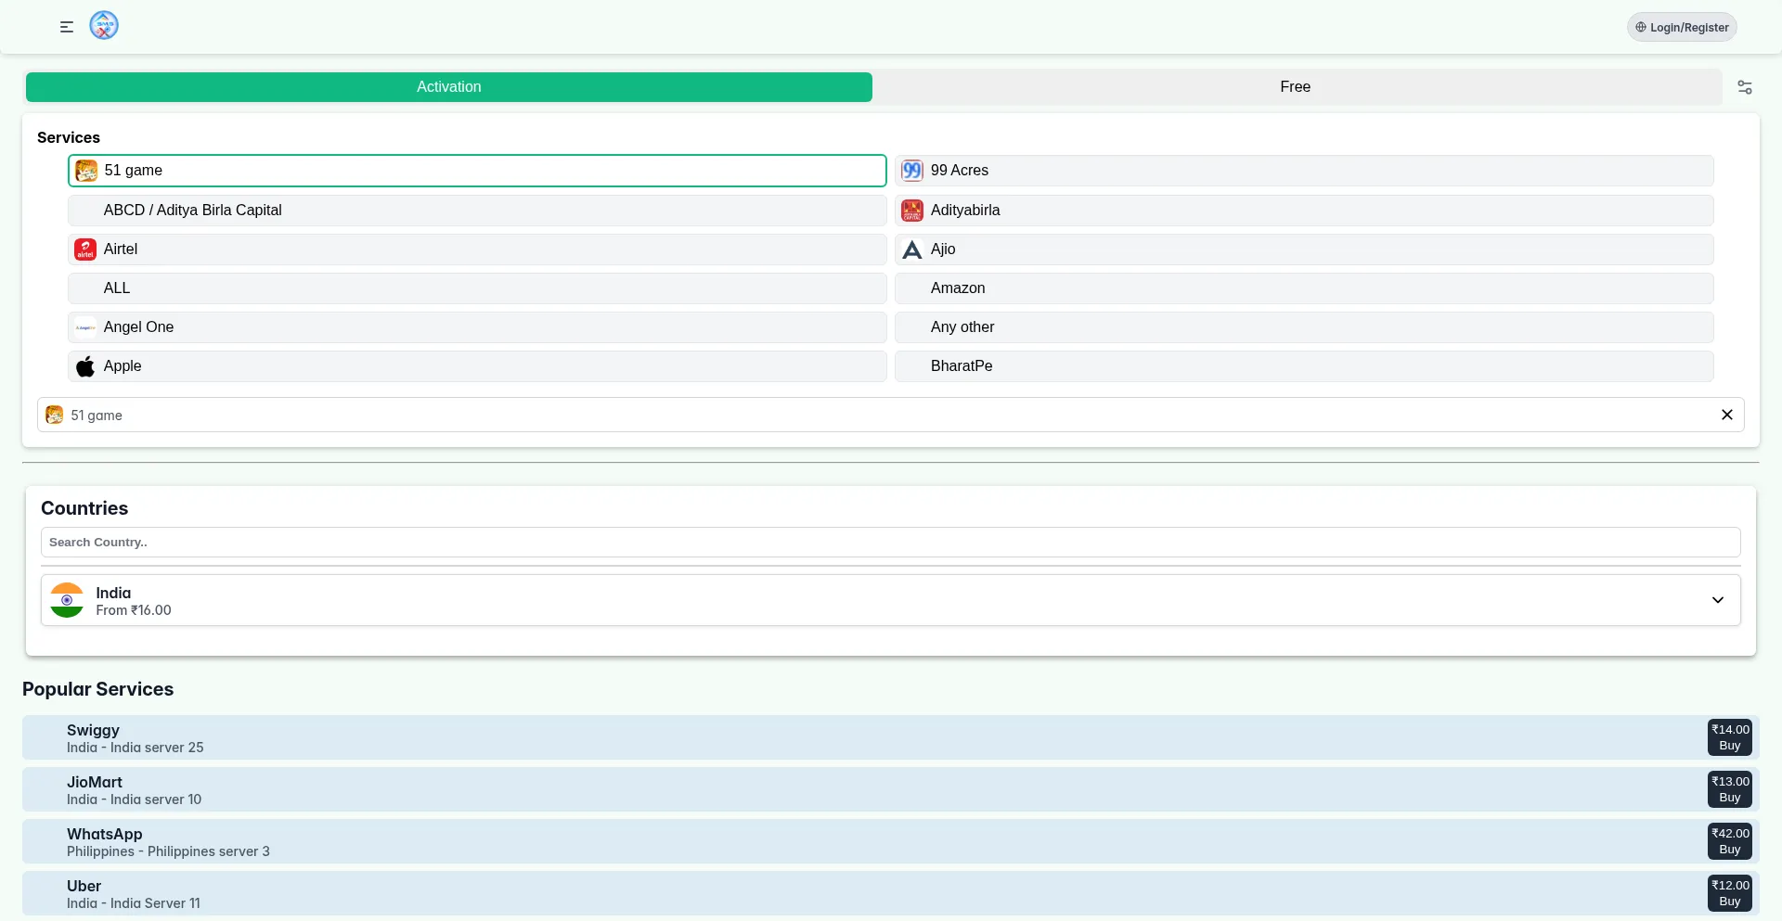Click the site logo in header
The image size is (1782, 921).
point(104,25)
